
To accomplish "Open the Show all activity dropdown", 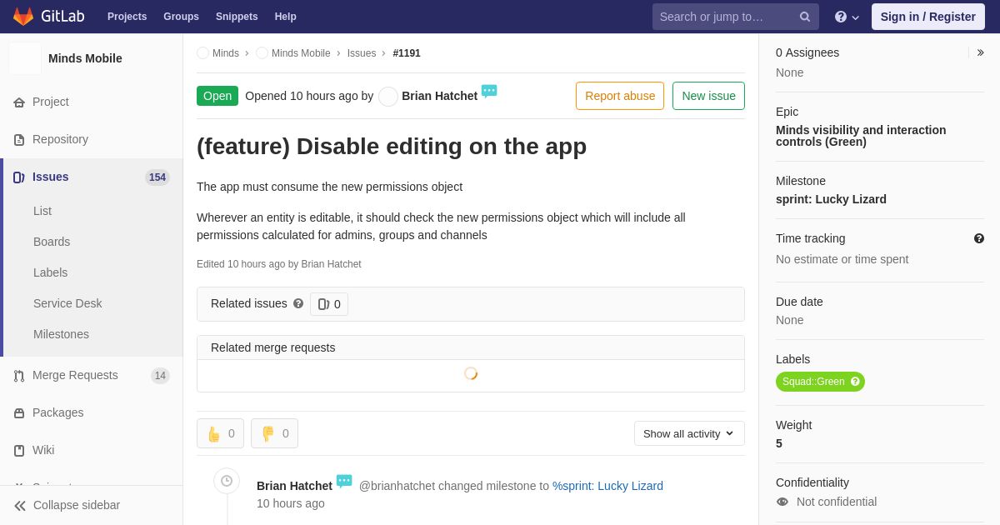I will coord(688,433).
